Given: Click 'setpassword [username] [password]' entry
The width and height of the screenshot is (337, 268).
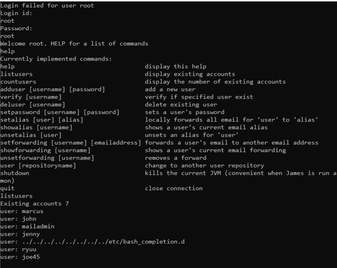Looking at the screenshot, I should pyautogui.click(x=60, y=112).
